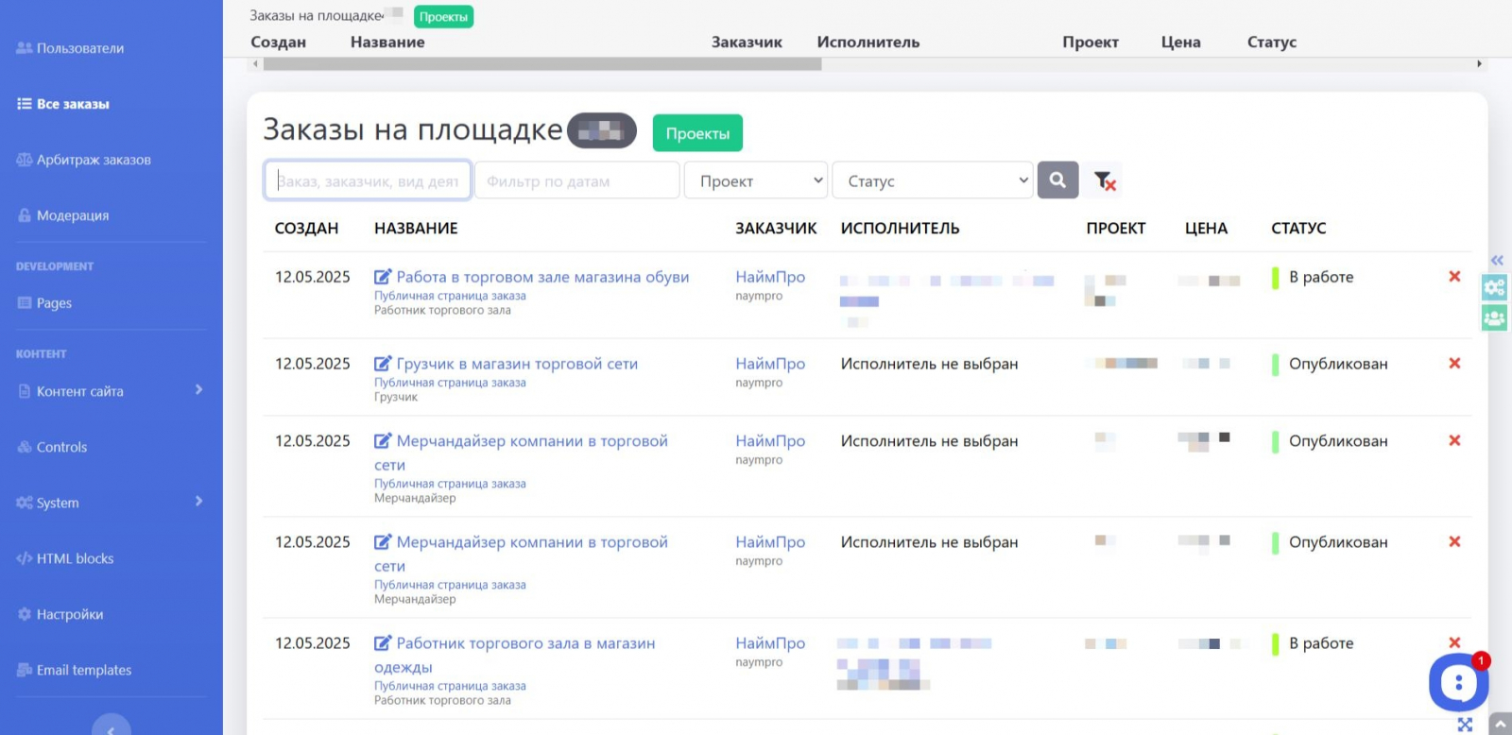Click the large green Проекты button
Screen dimensions: 1512x735
(697, 133)
